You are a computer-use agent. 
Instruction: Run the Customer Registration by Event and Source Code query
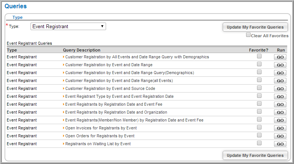(280, 89)
